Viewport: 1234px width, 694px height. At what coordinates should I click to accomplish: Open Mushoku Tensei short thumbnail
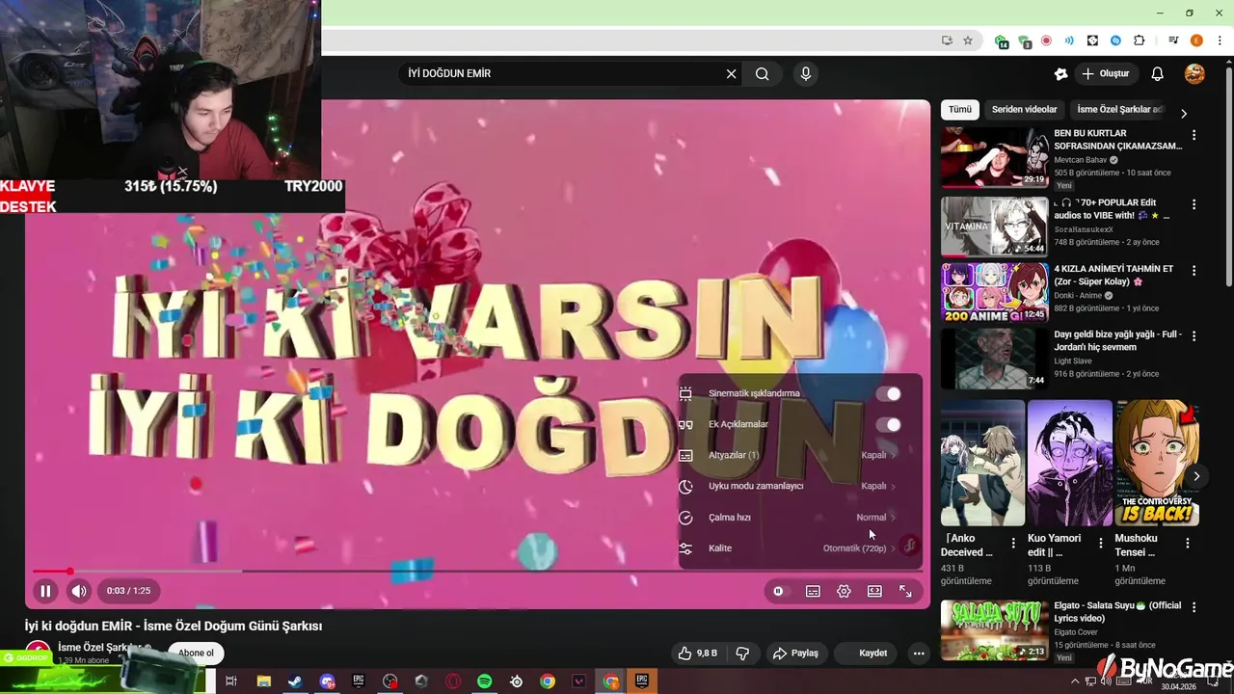1157,463
